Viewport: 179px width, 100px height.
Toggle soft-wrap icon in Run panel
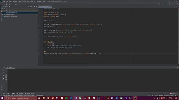coord(6,75)
